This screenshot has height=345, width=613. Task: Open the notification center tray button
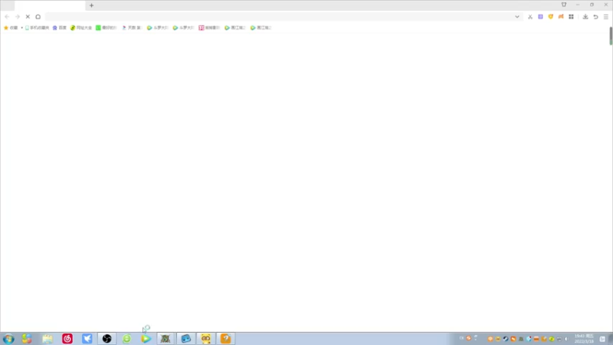pyautogui.click(x=602, y=339)
